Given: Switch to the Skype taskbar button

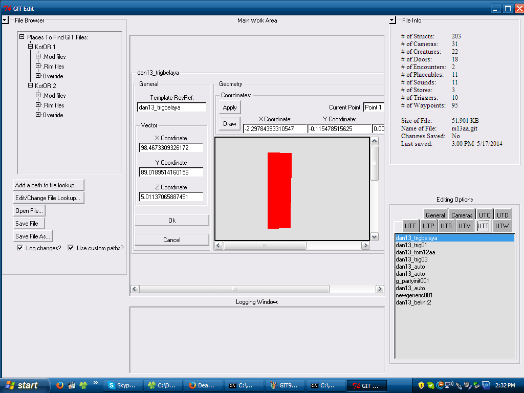Looking at the screenshot, I should coord(122,386).
